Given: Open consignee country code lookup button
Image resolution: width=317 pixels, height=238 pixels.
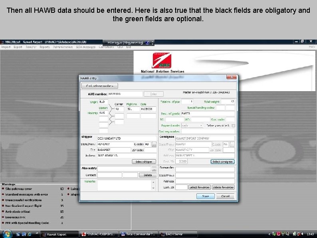Looking at the screenshot, I should 232,144.
